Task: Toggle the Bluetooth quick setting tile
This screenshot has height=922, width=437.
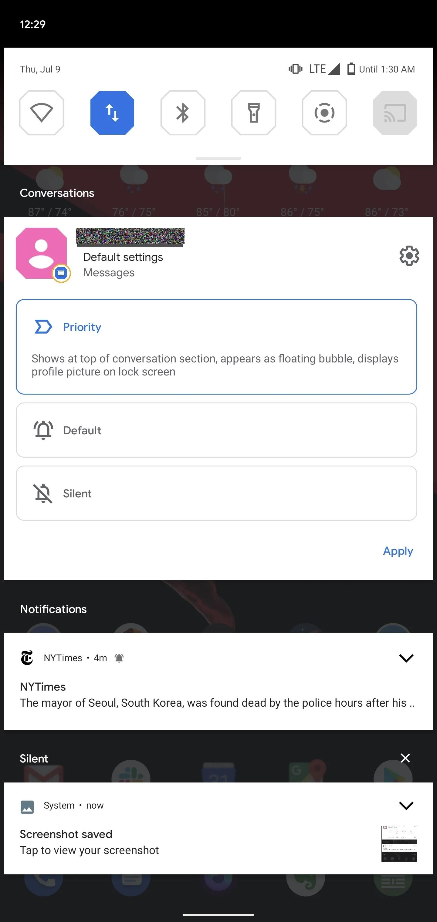Action: [183, 113]
